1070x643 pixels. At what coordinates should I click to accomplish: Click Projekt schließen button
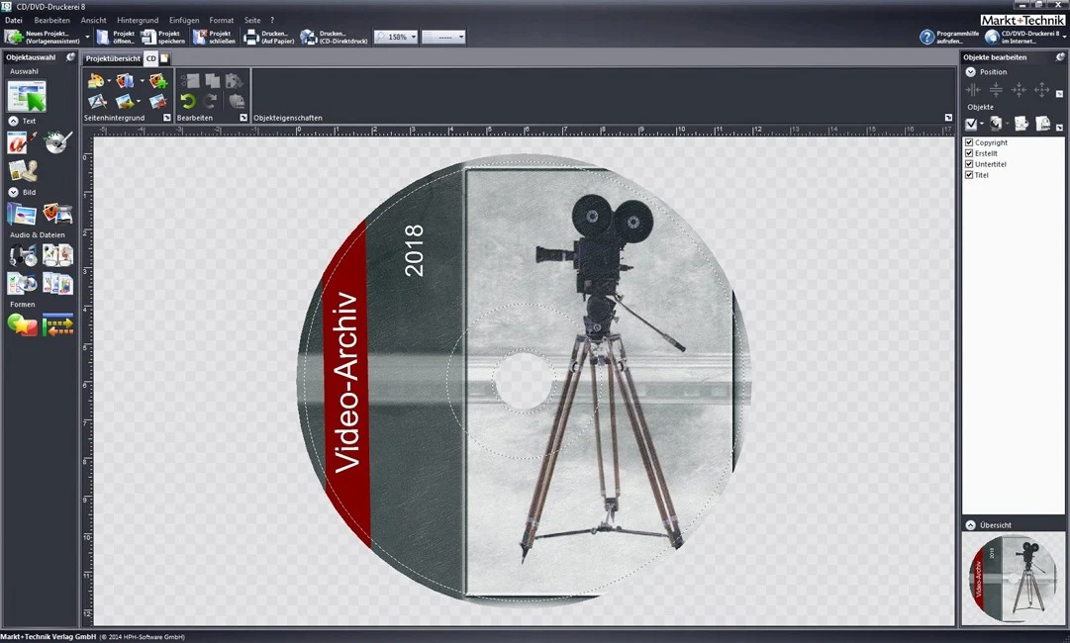click(x=214, y=37)
